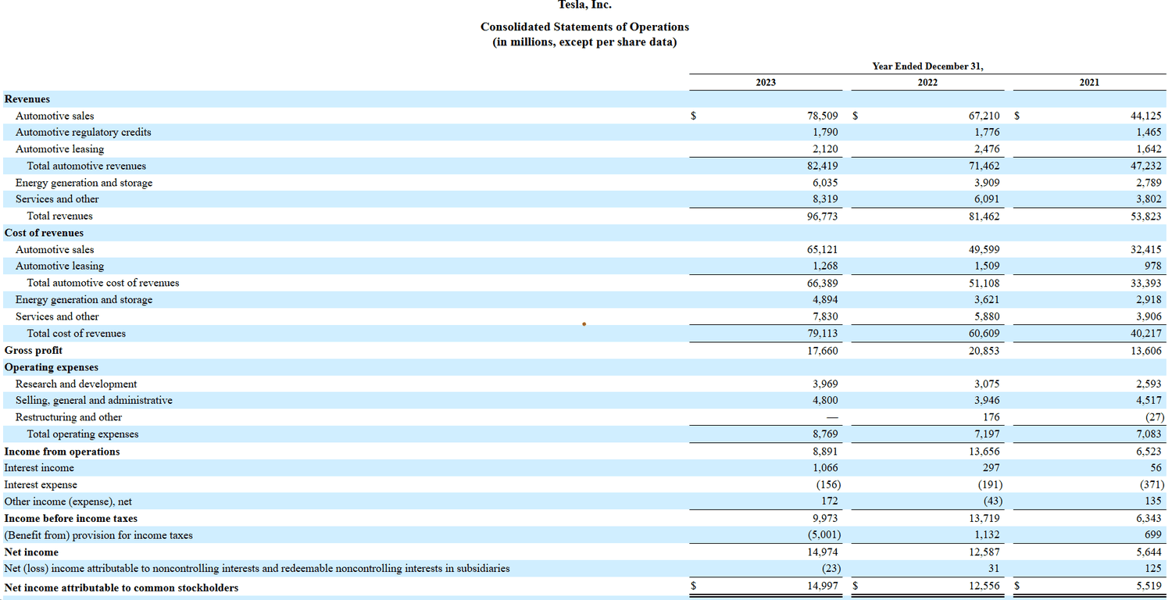The width and height of the screenshot is (1172, 600).
Task: Select 2021 net income value 5,644
Action: click(x=1149, y=552)
